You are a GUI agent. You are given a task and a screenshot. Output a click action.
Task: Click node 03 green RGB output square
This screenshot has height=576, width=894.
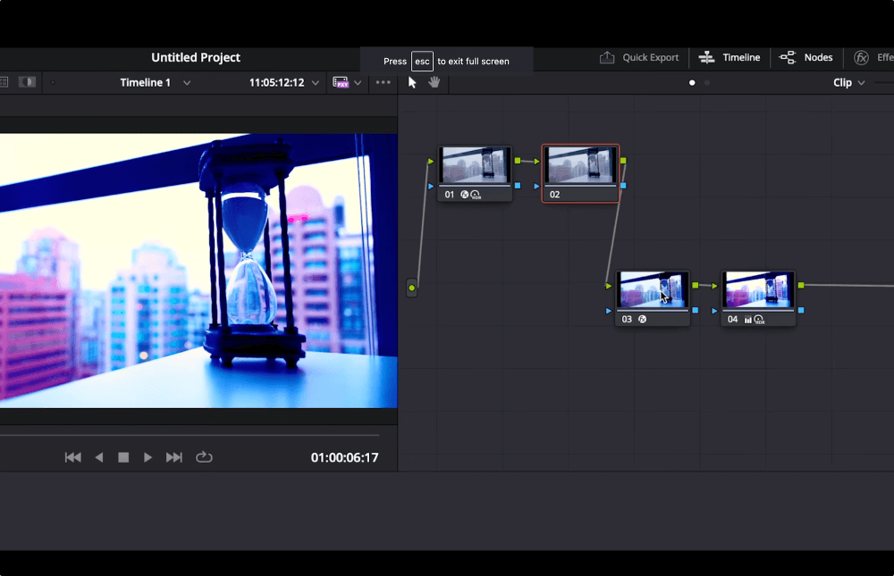(695, 285)
